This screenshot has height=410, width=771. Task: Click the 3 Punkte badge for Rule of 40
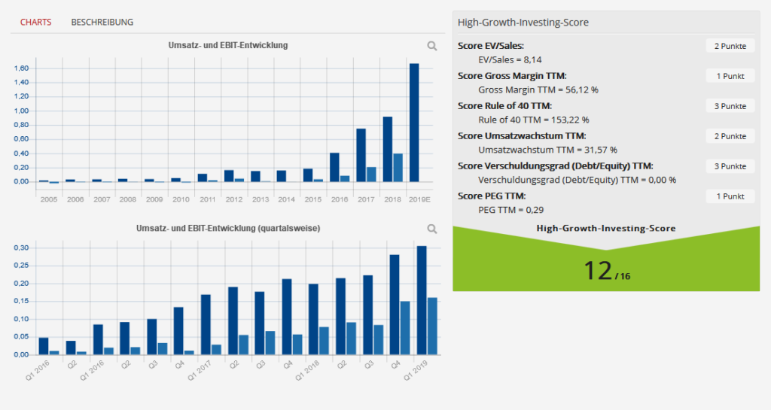[x=730, y=105]
